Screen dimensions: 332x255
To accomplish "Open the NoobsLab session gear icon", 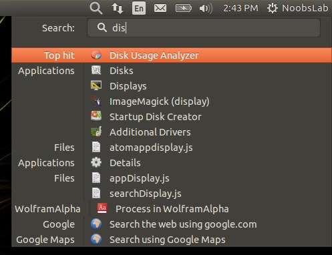I will coord(273,8).
